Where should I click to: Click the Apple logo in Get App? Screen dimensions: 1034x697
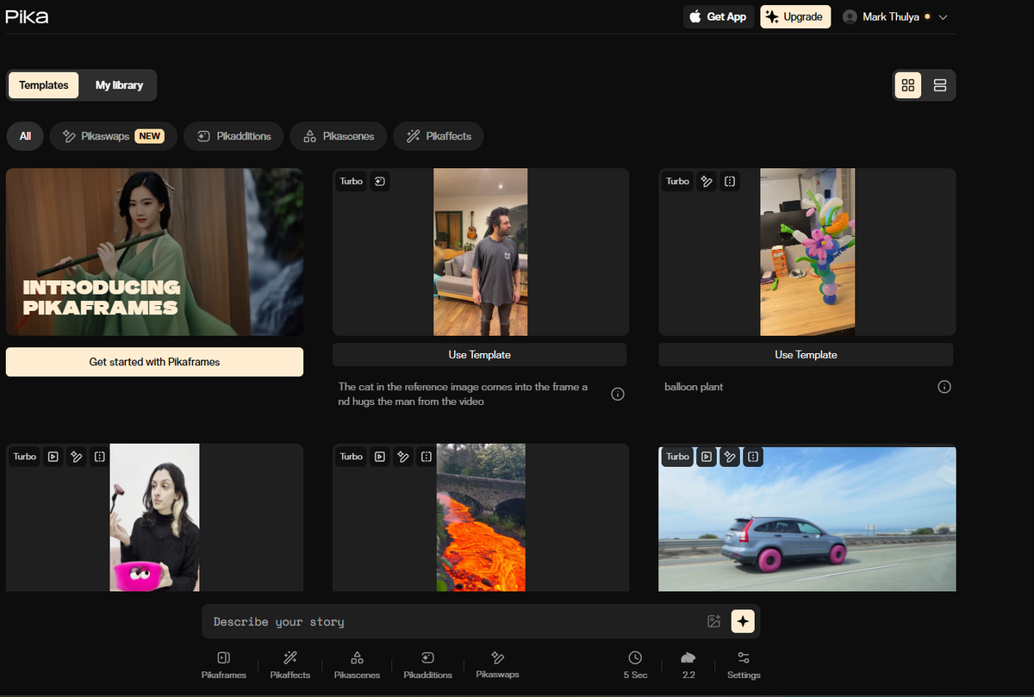[x=695, y=16]
